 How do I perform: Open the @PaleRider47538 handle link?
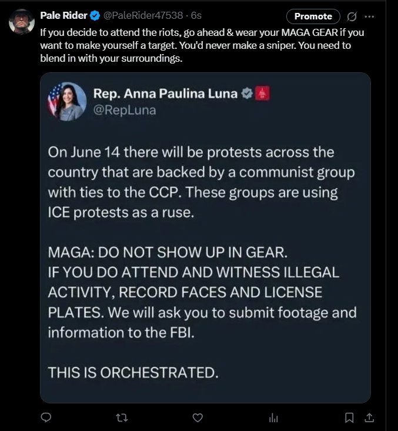(143, 15)
